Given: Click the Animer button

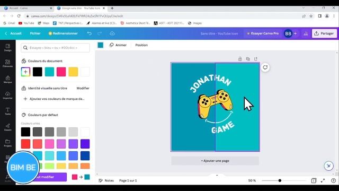Looking at the screenshot, I should point(118,45).
